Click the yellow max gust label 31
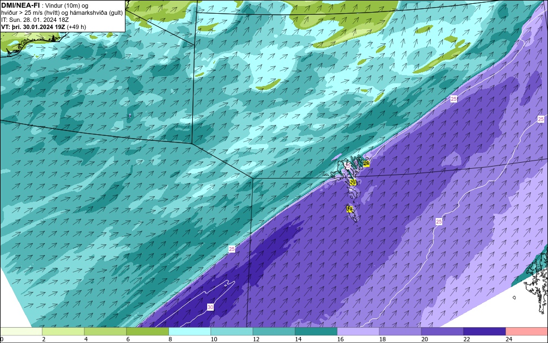This screenshot has height=343, width=548. tap(353, 182)
